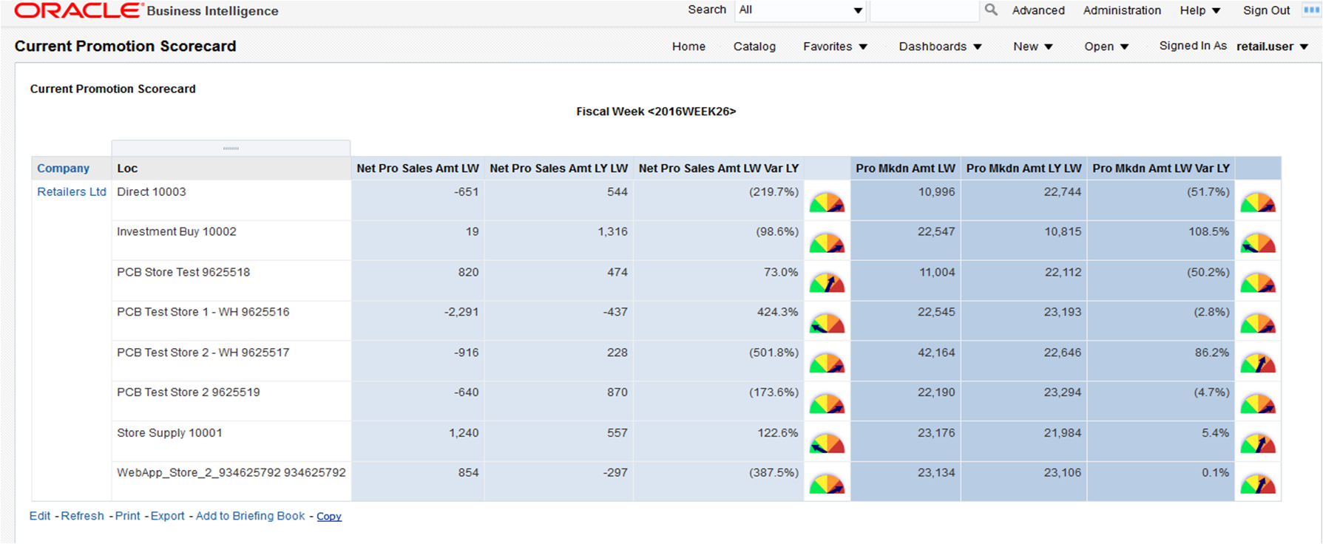Click the Copy link

click(329, 517)
